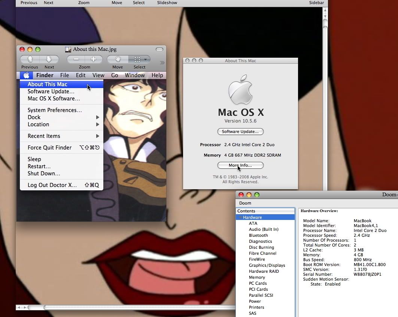Screen dimensions: 398x317
Task: Click Select in the background window toolbar
Action: click(x=139, y=3)
